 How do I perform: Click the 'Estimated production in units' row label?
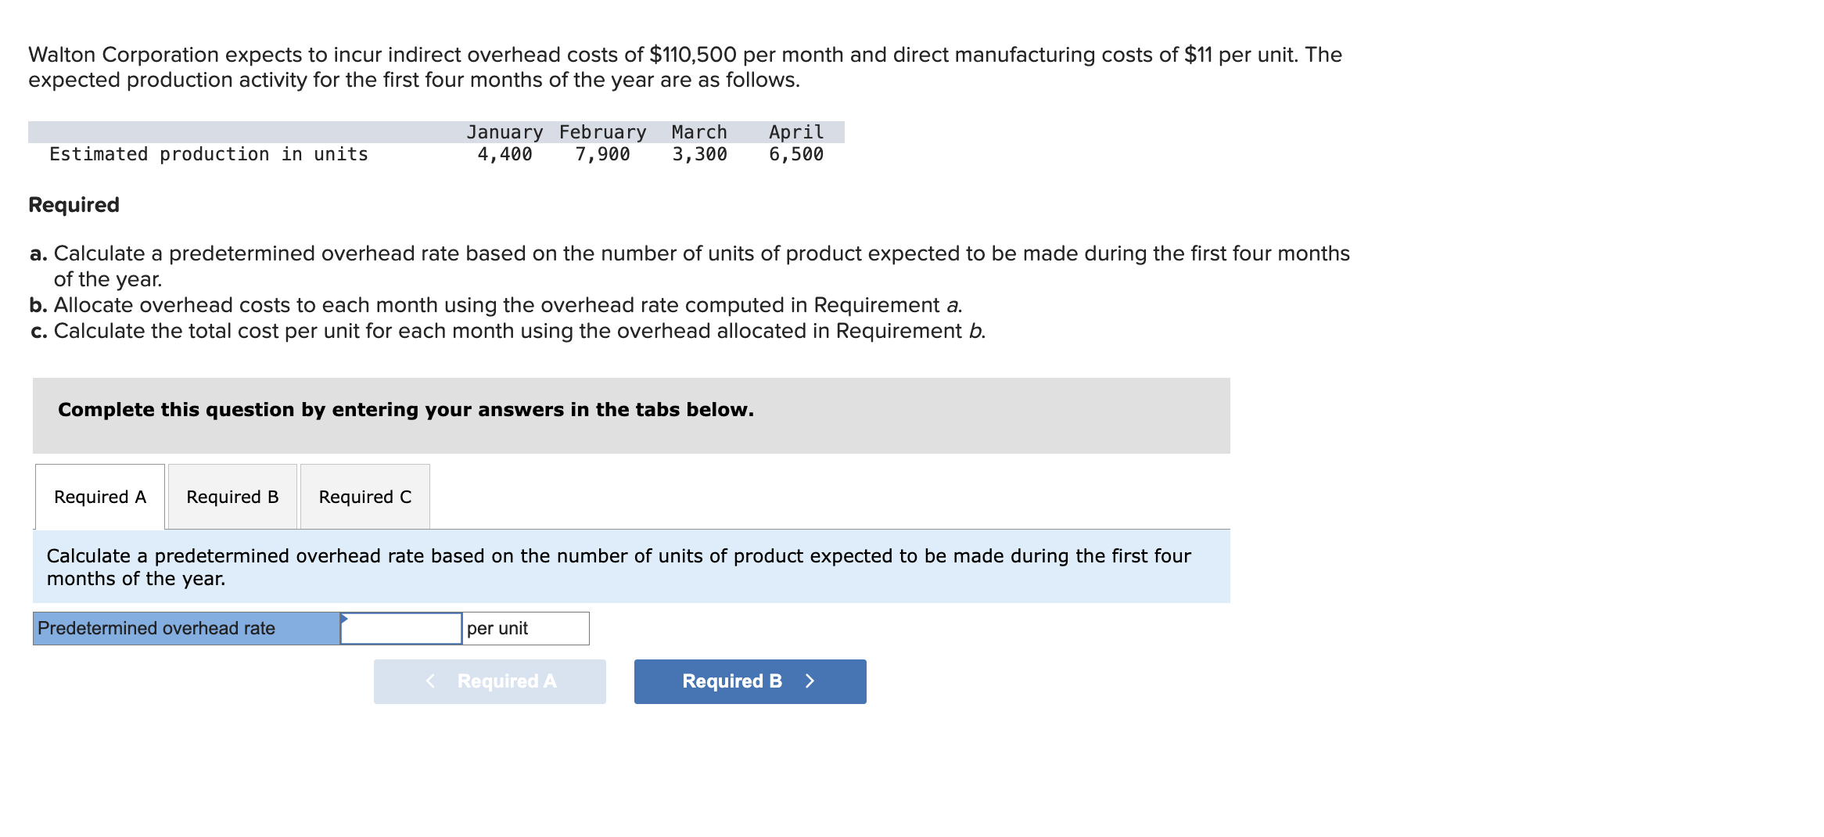click(x=209, y=155)
